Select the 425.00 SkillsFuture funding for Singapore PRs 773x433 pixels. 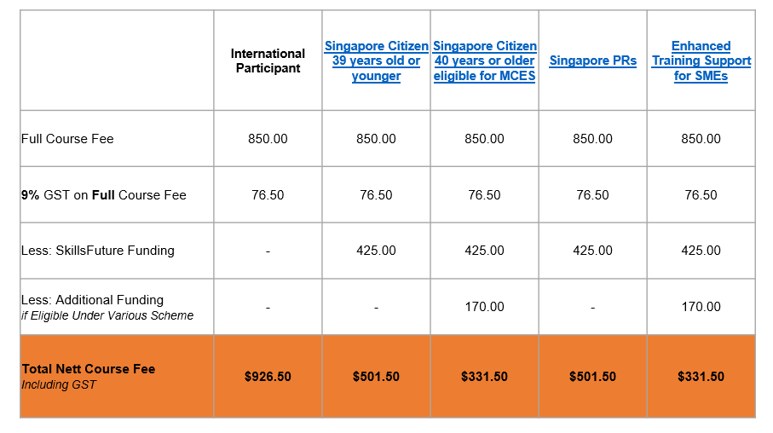pos(592,251)
